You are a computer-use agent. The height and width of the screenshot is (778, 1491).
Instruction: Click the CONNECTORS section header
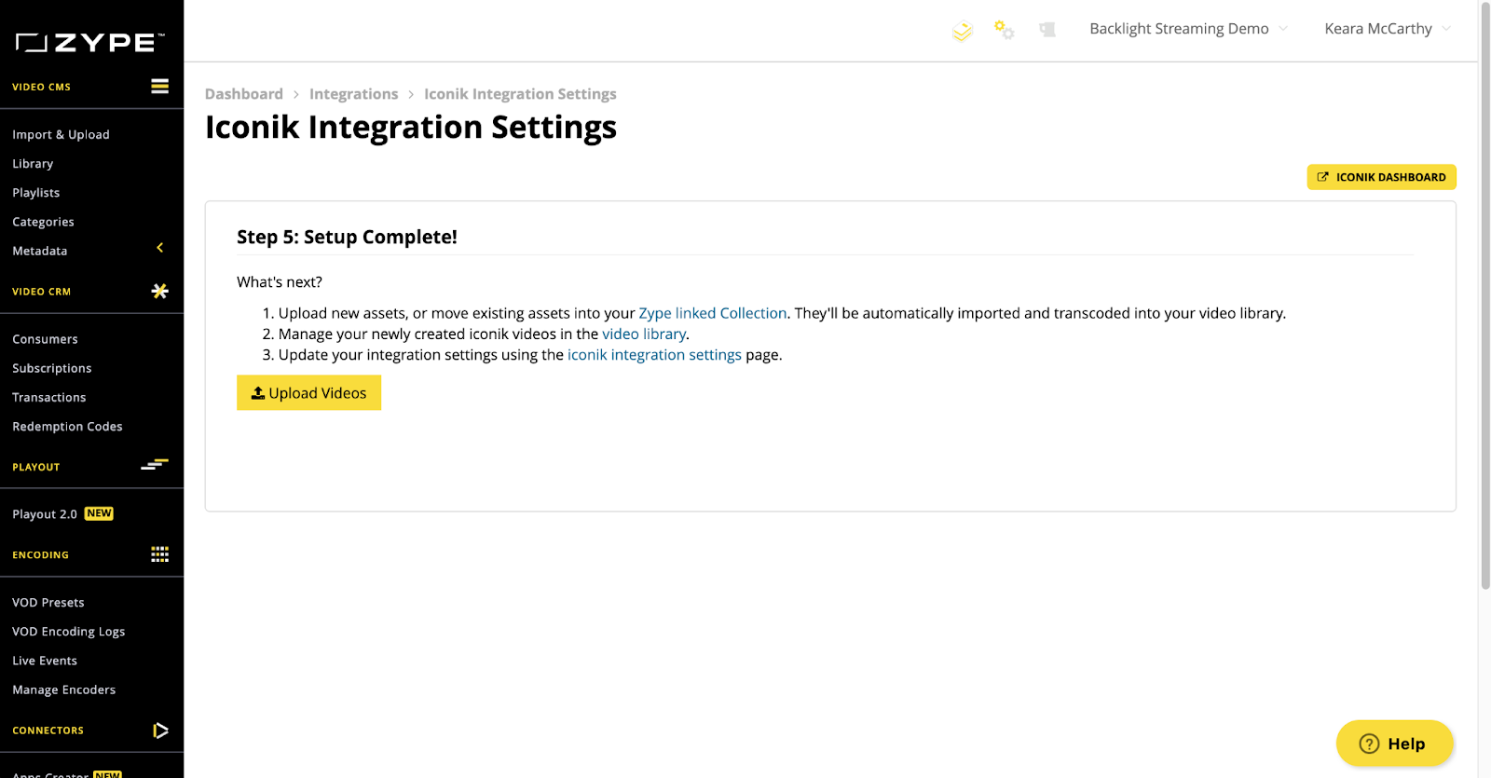point(48,730)
